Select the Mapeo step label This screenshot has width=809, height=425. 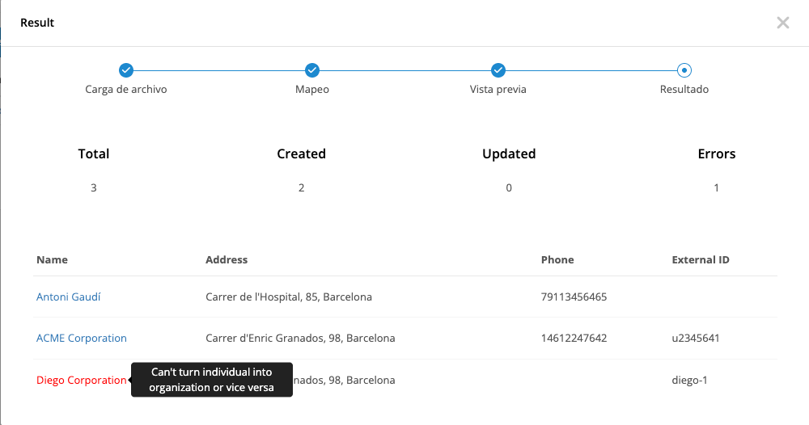[x=312, y=89]
